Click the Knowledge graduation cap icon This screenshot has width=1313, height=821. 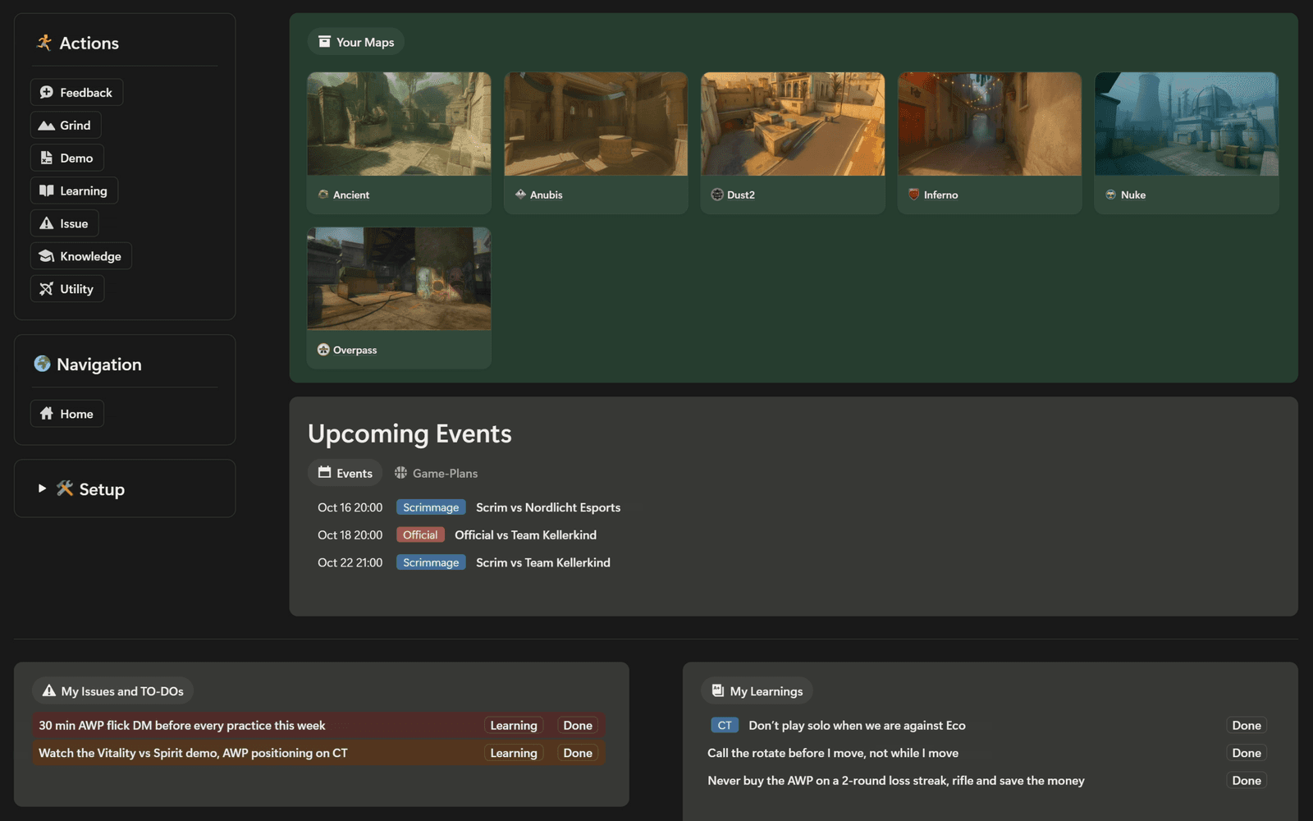(47, 256)
